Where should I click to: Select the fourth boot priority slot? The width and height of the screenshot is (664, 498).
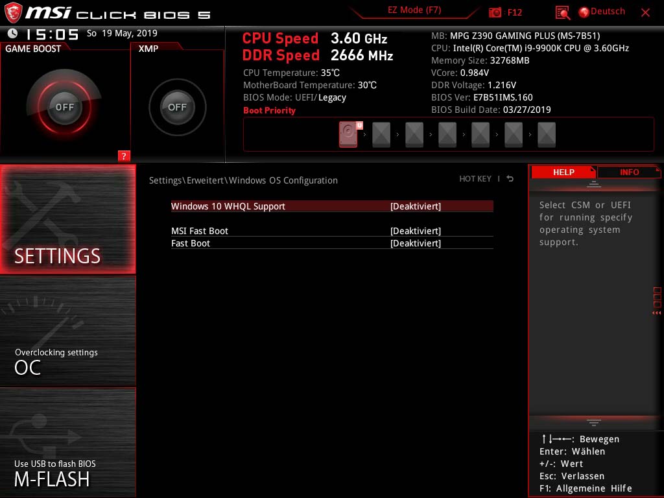tap(447, 135)
